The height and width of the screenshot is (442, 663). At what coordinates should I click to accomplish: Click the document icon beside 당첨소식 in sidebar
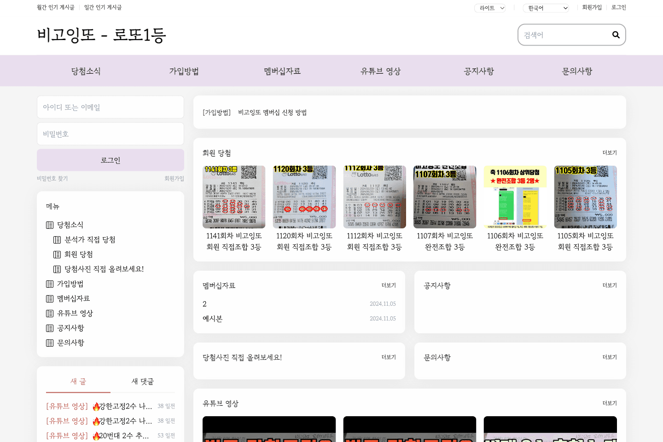50,225
